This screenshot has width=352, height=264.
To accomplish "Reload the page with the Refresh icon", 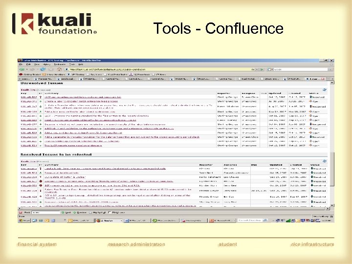I will coord(43,69).
